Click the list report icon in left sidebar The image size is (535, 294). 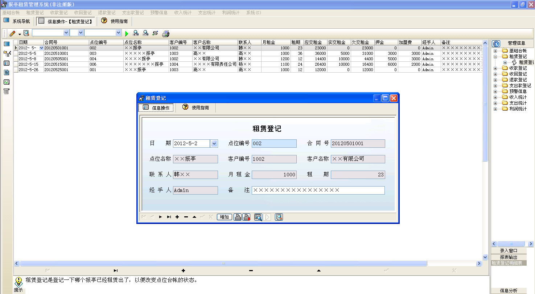coord(7,91)
